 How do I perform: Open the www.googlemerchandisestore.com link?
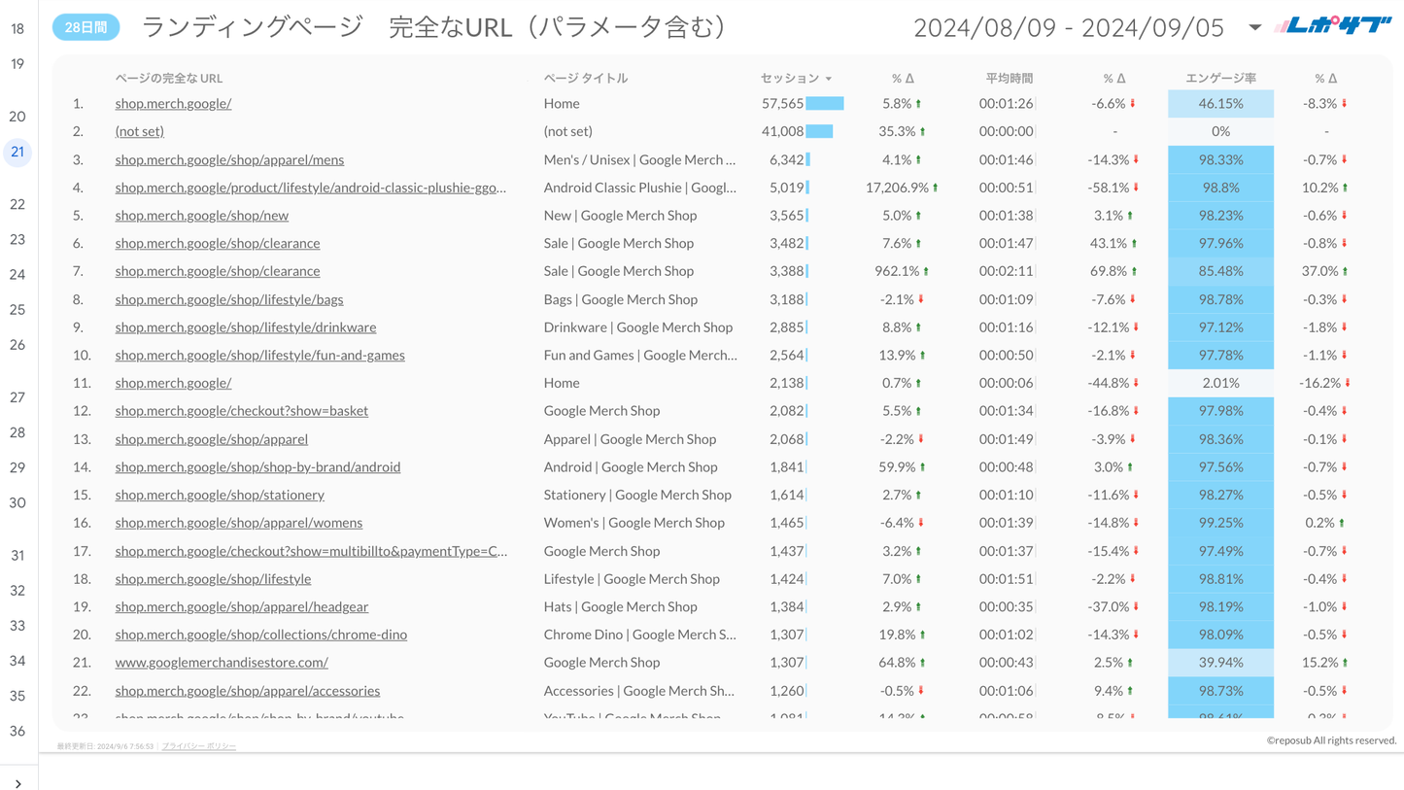coord(222,663)
